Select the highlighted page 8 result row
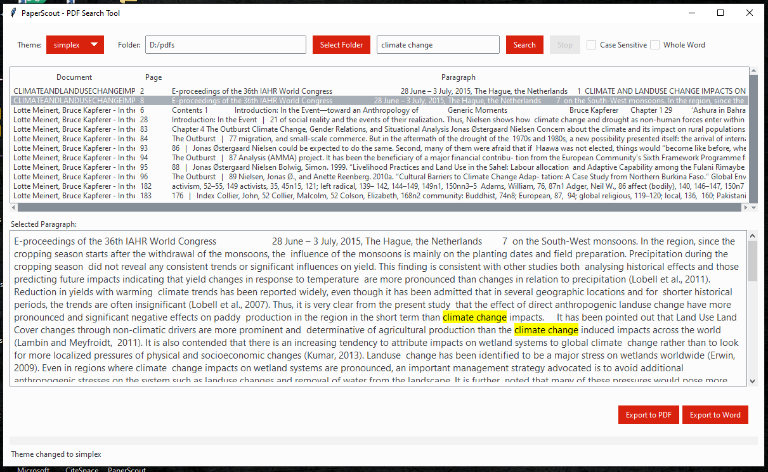The width and height of the screenshot is (768, 472). coord(379,101)
